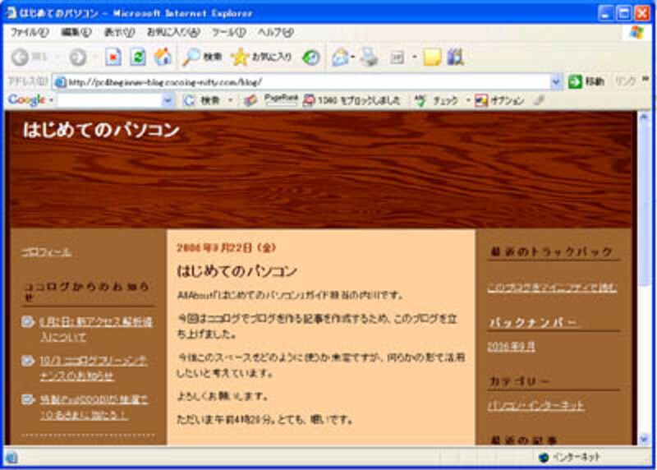Open the link under 最近のトラックバック heading

click(552, 288)
